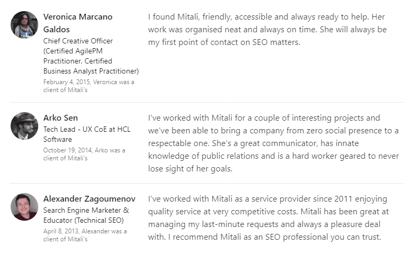Click 'Educator (Technical SEO)' text line
Viewport: 414px width, 254px height.
click(x=83, y=220)
